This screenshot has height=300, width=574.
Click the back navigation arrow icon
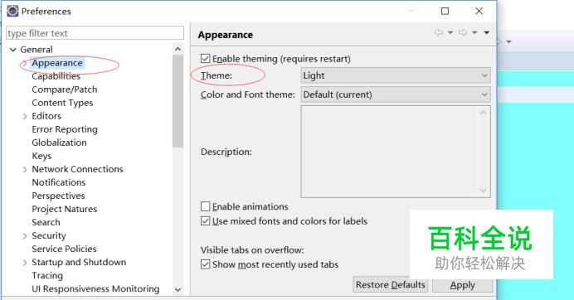click(439, 32)
